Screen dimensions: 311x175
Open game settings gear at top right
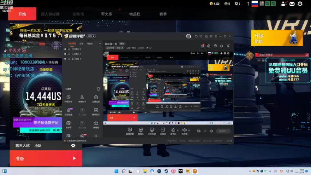coord(300,4)
